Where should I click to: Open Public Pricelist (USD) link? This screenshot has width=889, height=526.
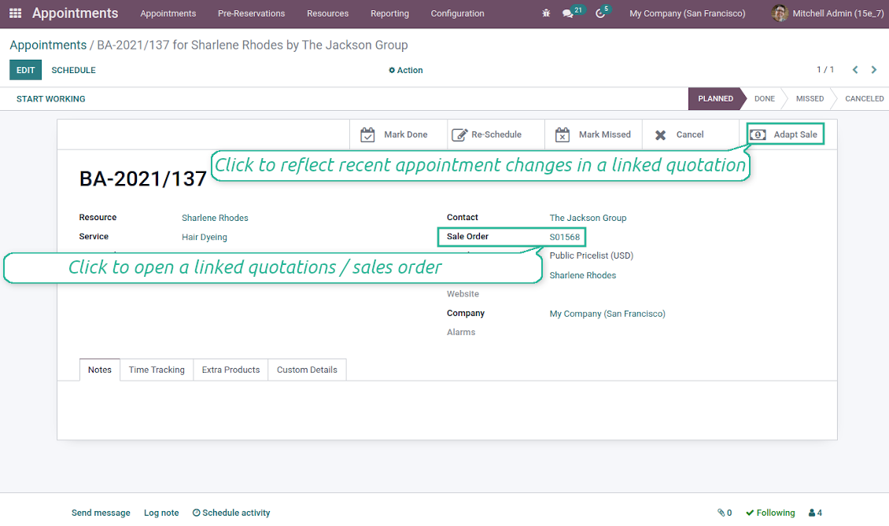592,256
